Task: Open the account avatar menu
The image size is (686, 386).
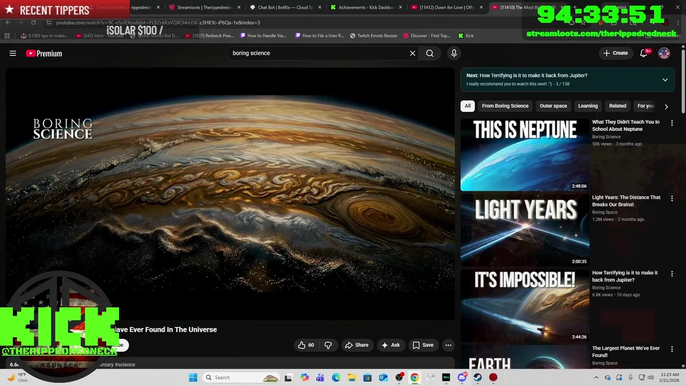Action: (x=664, y=53)
